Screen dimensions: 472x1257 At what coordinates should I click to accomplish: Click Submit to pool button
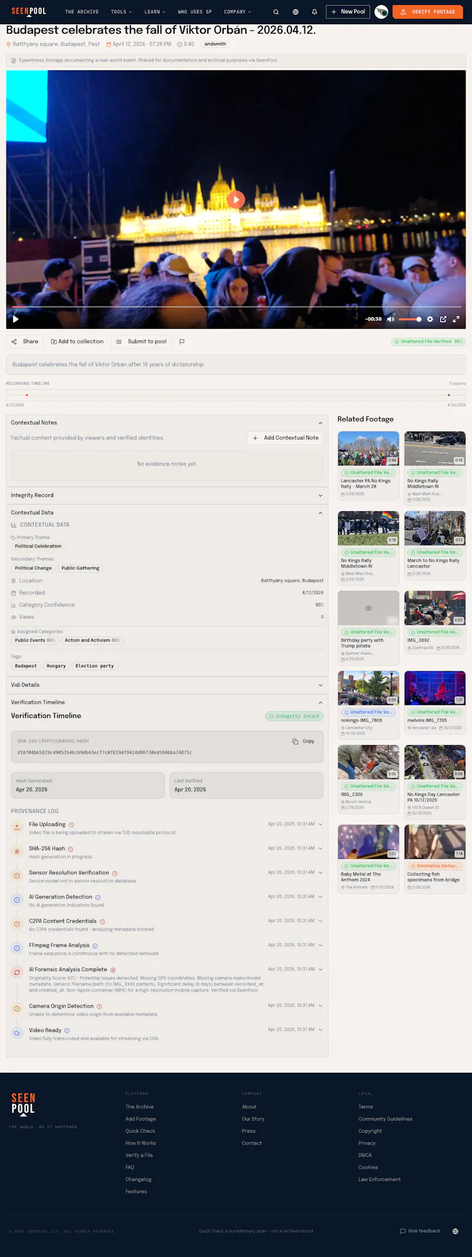[x=142, y=342]
